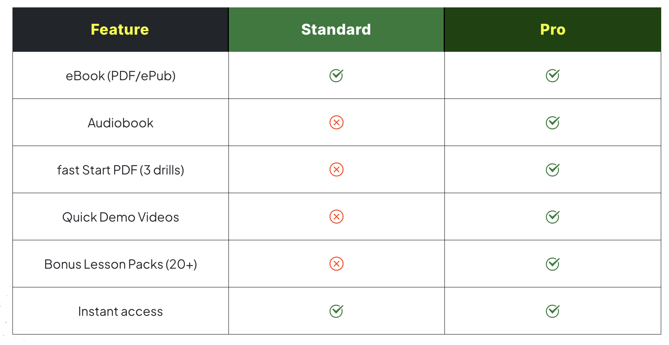Click the Bonus Lesson Packs (20+) label
The height and width of the screenshot is (345, 669).
point(120,264)
